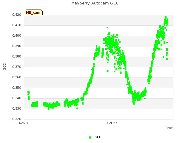Click the vertical GCC axis title
The height and width of the screenshot is (143, 191).
click(x=4, y=67)
